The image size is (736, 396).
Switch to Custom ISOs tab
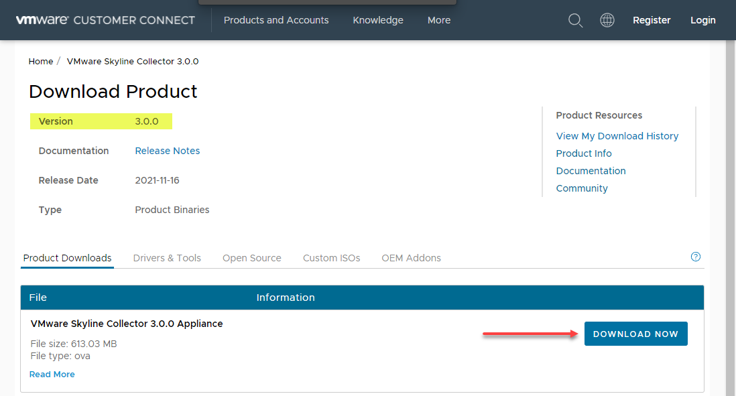click(x=331, y=258)
